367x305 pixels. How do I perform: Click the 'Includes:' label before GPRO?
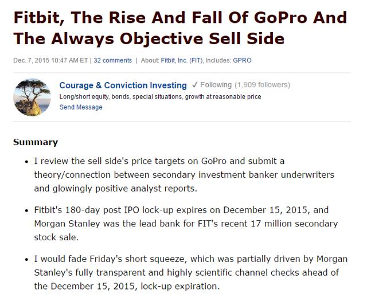(218, 60)
